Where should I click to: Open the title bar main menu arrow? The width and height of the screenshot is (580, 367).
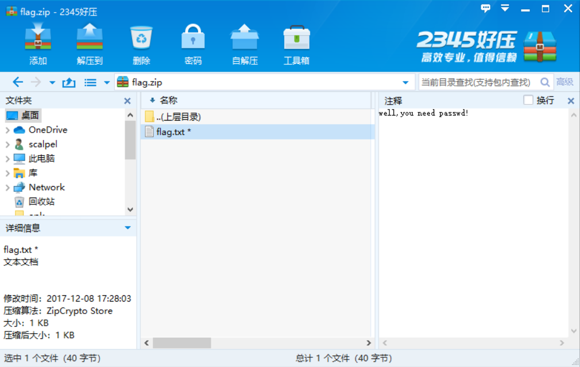tap(505, 8)
